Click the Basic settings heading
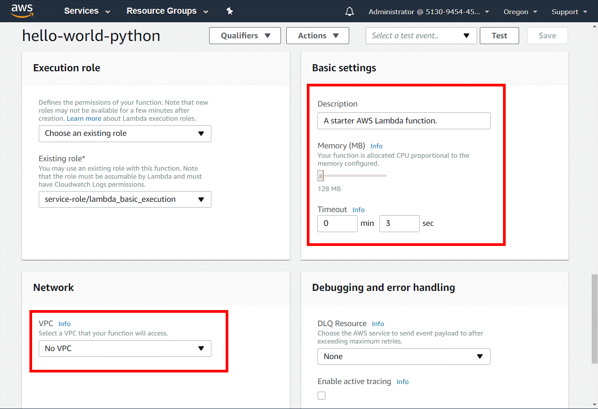The height and width of the screenshot is (409, 598). [x=344, y=68]
